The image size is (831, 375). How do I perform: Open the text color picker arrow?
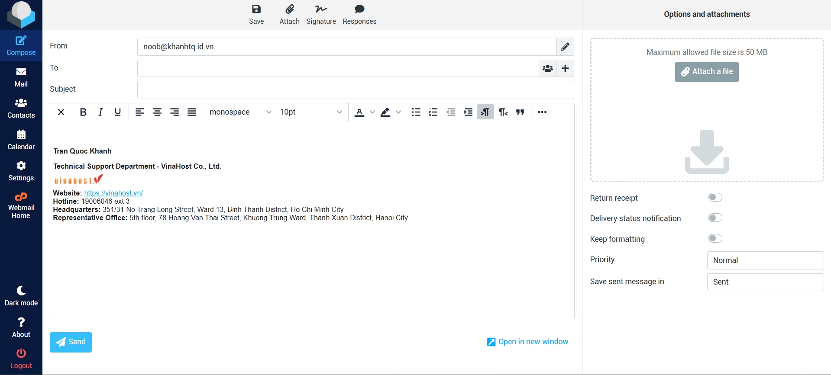372,112
